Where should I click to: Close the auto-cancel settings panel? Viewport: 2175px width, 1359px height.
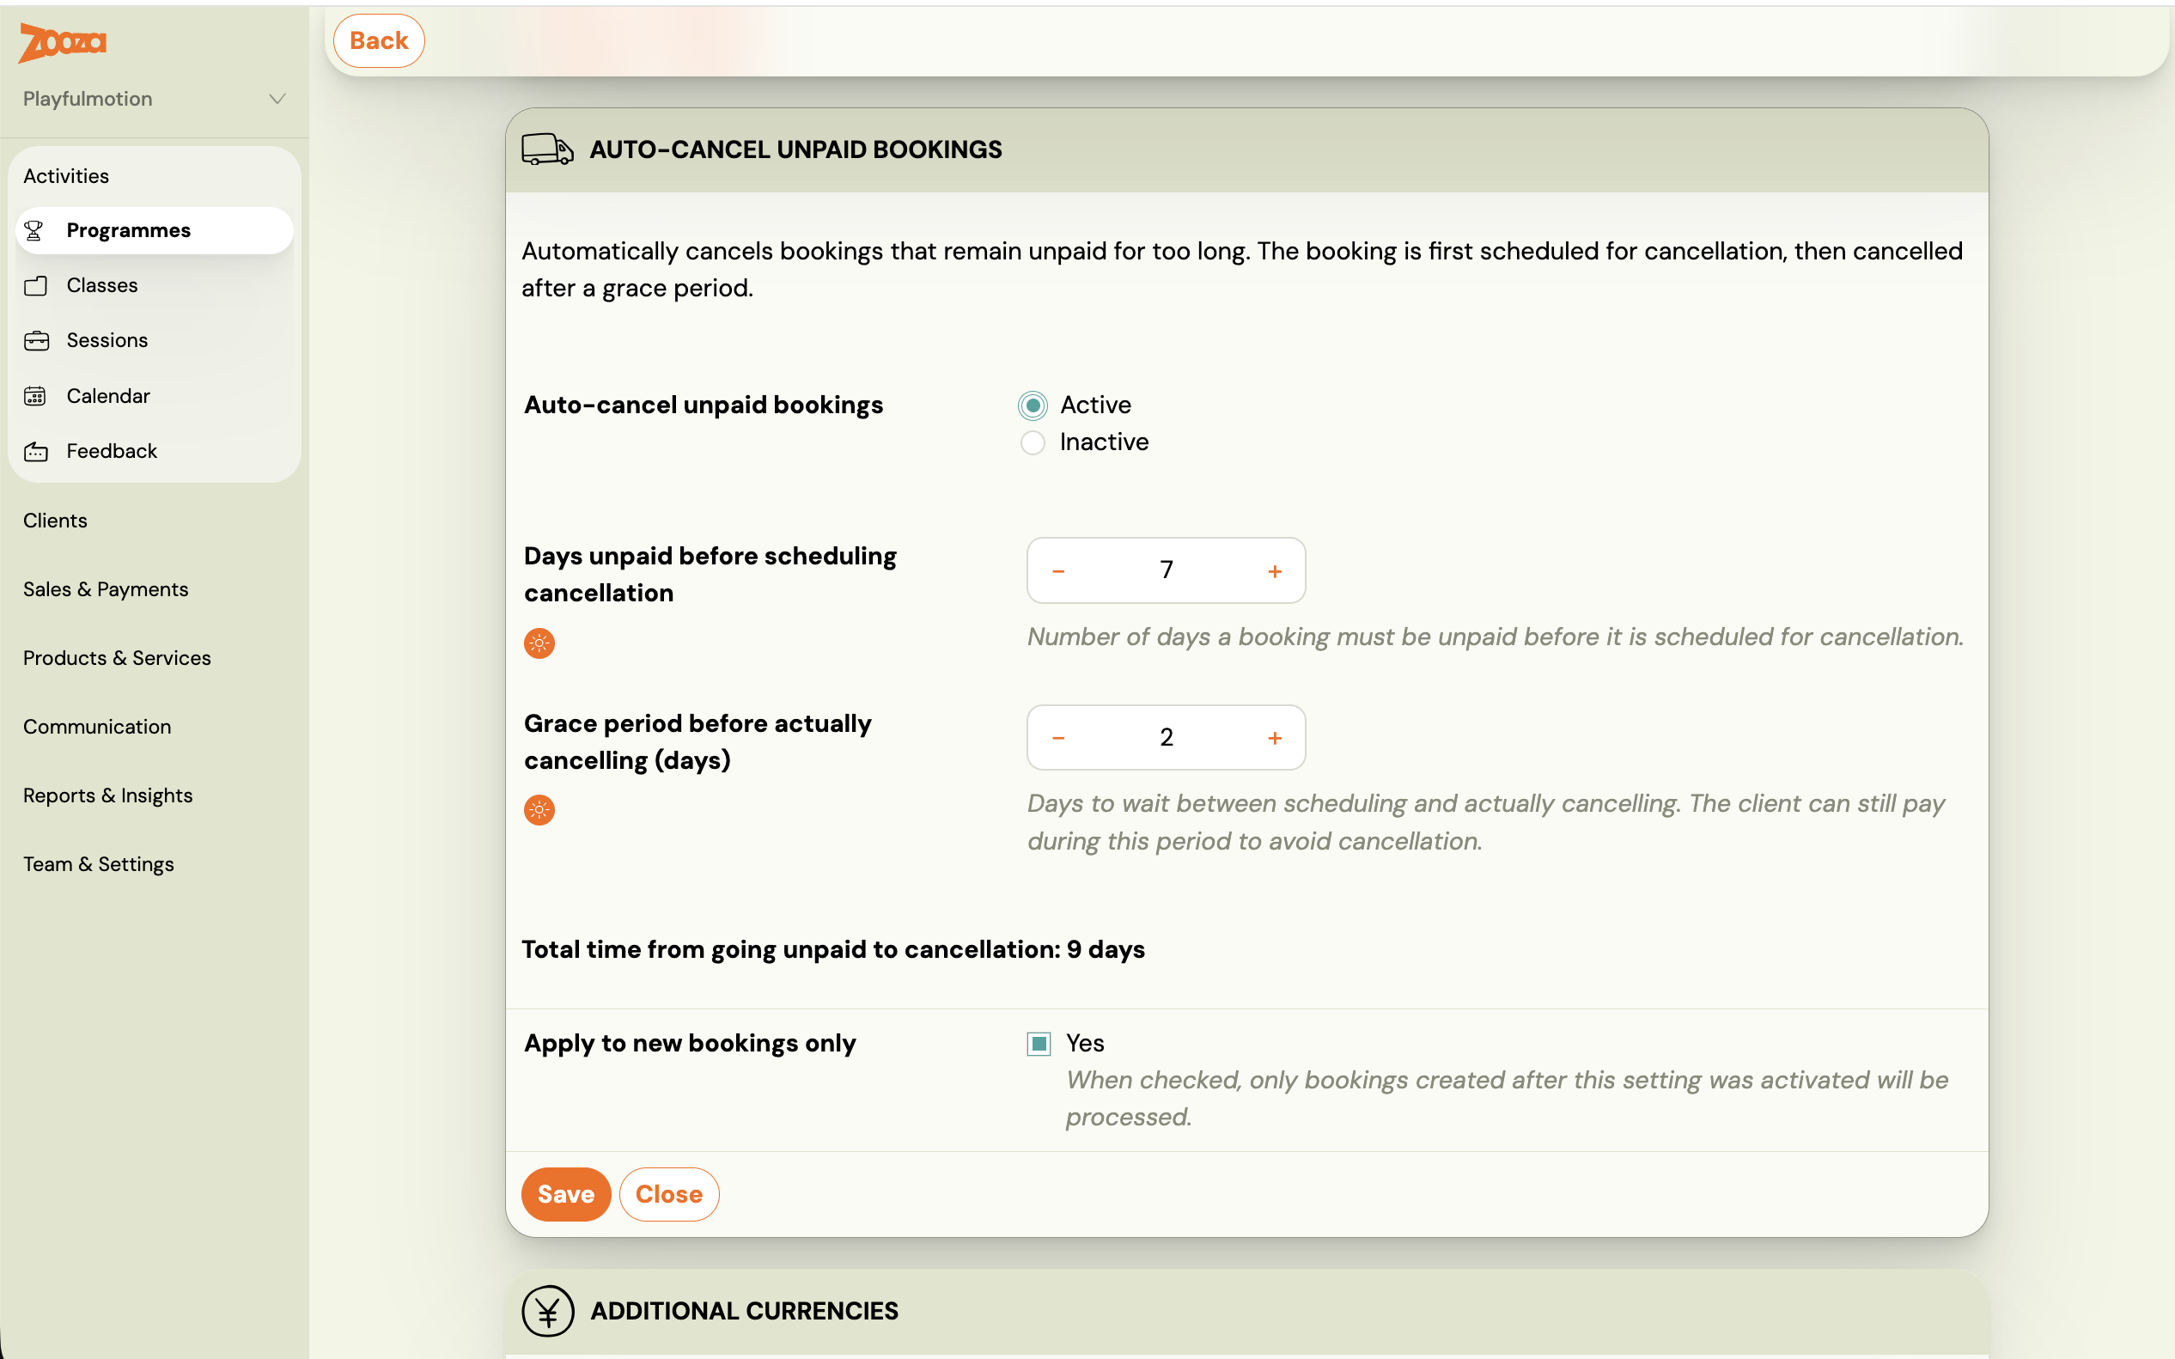(x=668, y=1195)
